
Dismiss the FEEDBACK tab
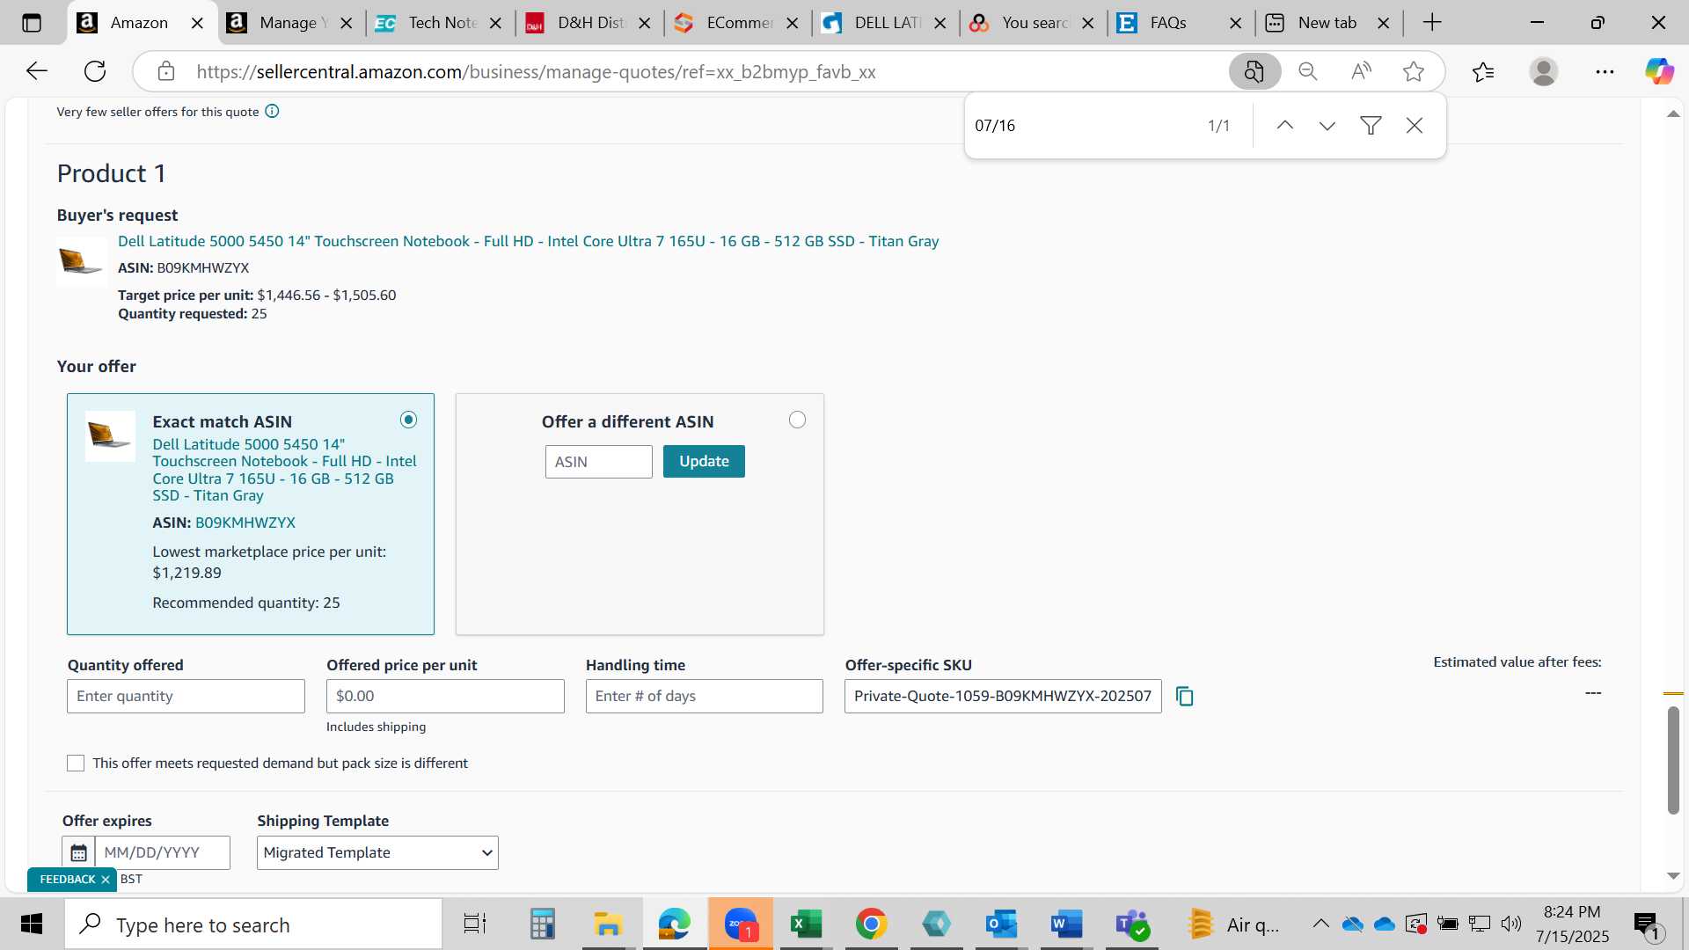pyautogui.click(x=106, y=880)
